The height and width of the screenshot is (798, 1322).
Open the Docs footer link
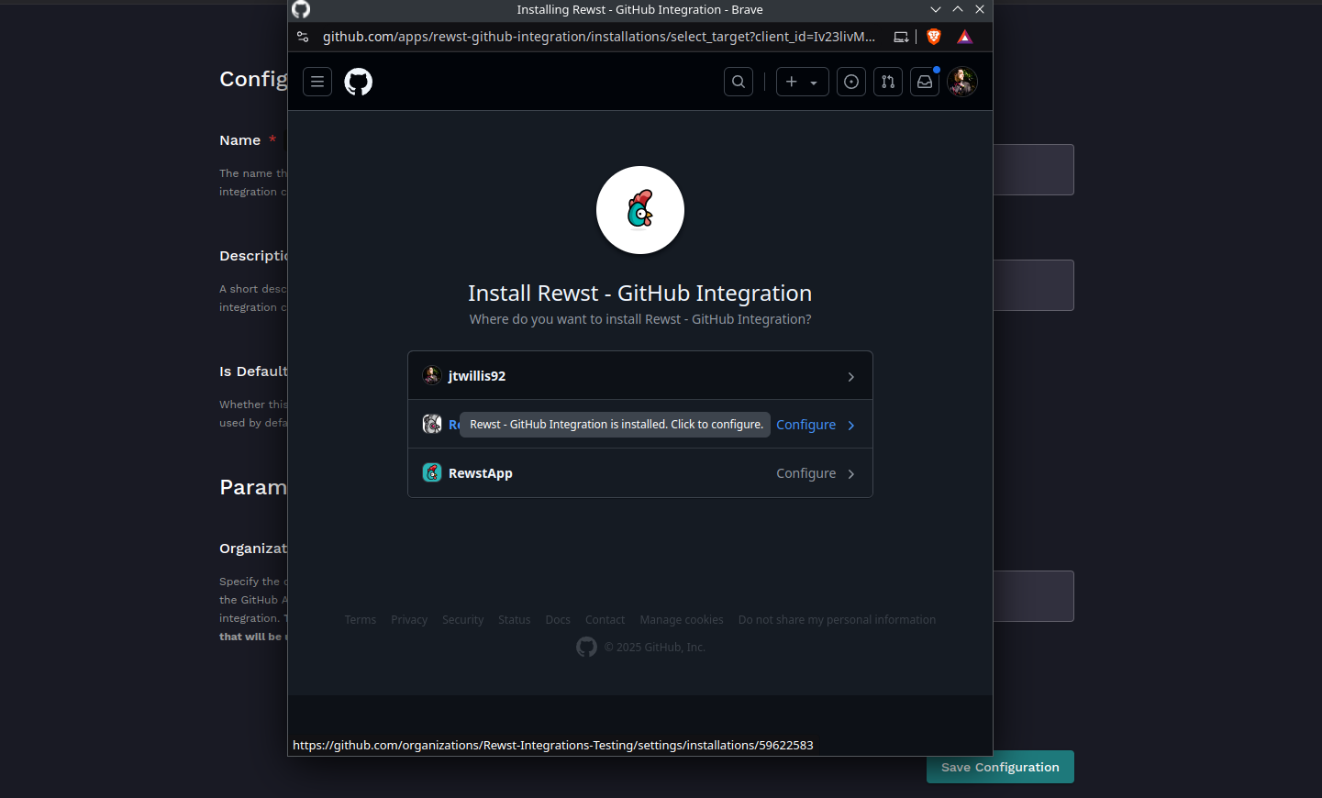(558, 620)
